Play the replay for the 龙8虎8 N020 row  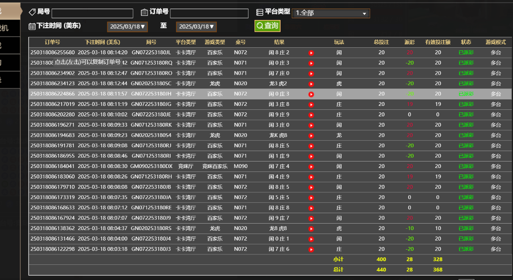pos(311,228)
